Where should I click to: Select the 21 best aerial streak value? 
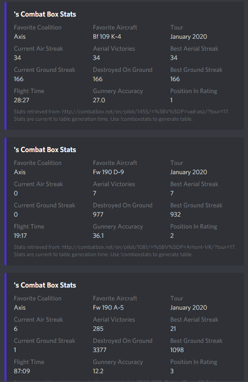pyautogui.click(x=173, y=329)
